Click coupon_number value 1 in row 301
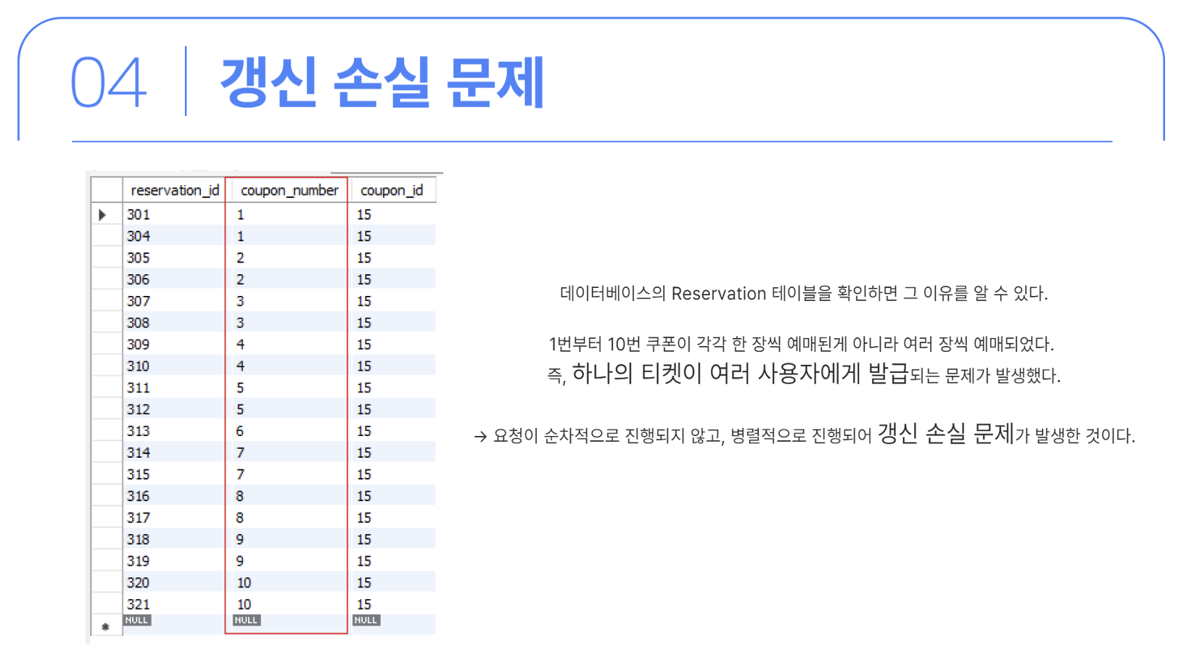This screenshot has height=663, width=1181. pyautogui.click(x=240, y=215)
